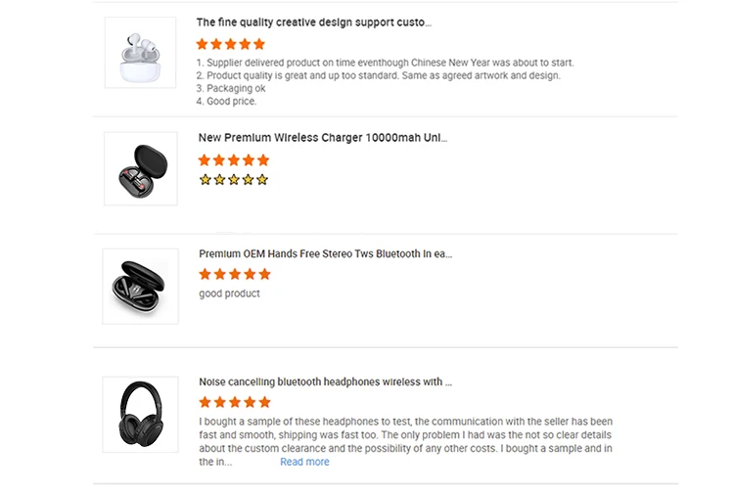Open "New Premium Wireless Charger 10000mah" title
734x494 pixels.
[323, 138]
